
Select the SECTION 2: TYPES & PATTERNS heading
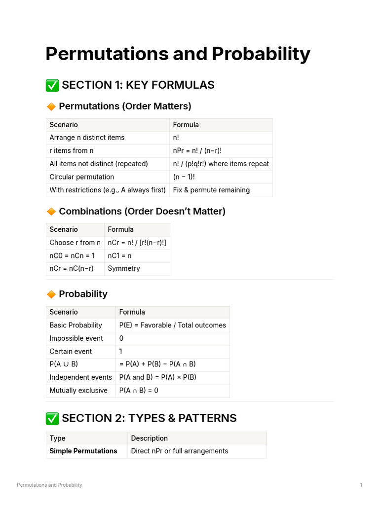[x=149, y=418]
